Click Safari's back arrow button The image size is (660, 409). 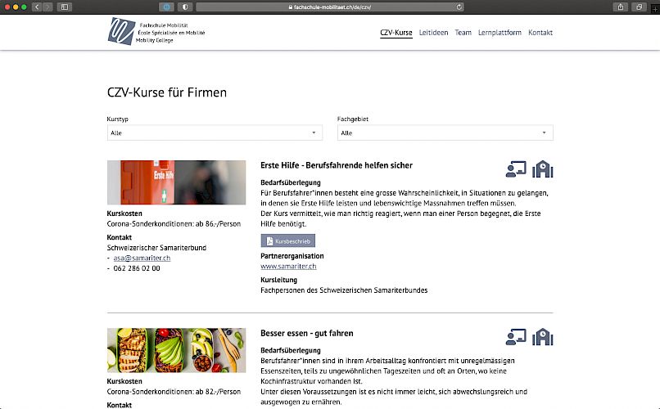pyautogui.click(x=37, y=7)
